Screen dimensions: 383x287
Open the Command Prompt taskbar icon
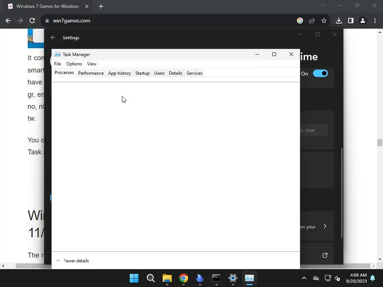coord(217,278)
